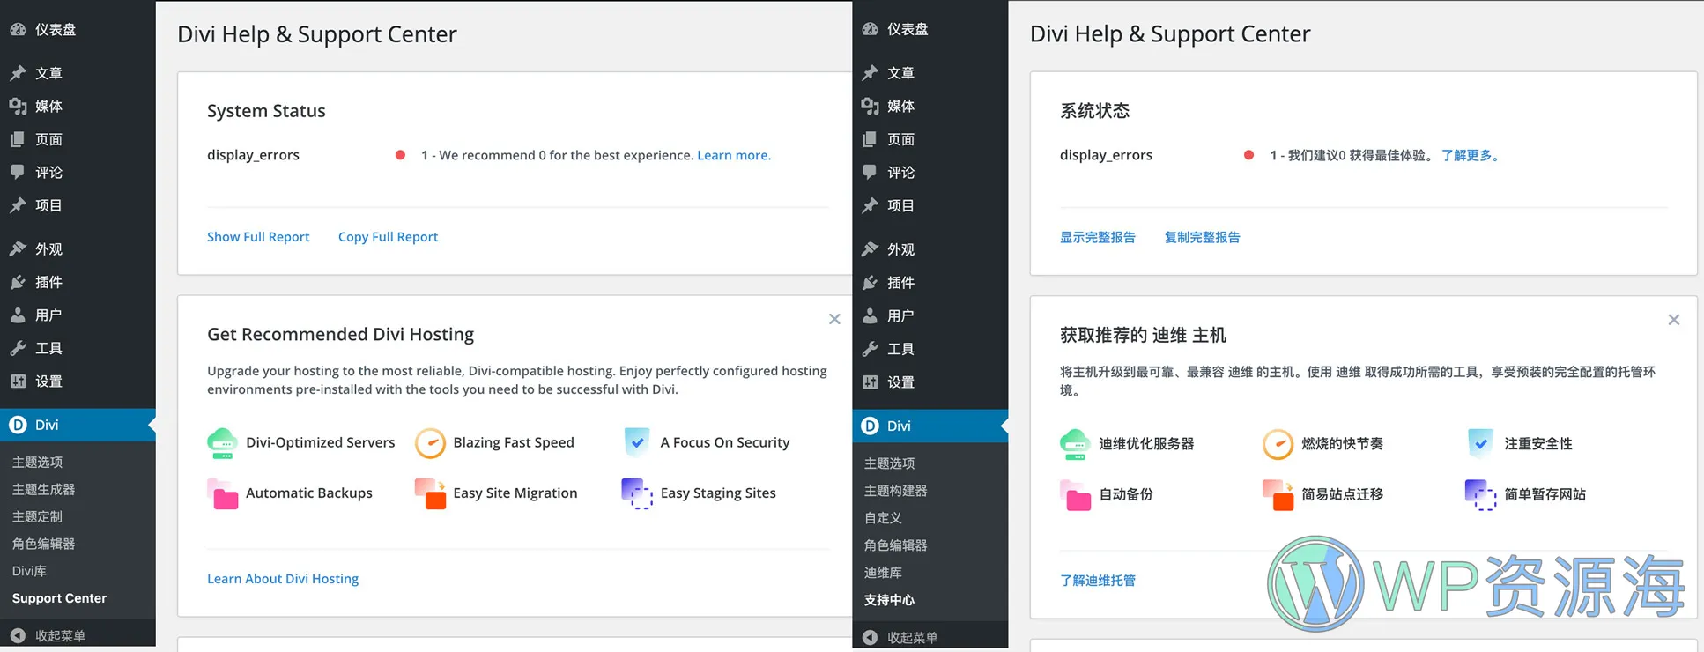Click the Blazing Fast Speed gauge icon
Screen dimensions: 1704x652
(430, 442)
